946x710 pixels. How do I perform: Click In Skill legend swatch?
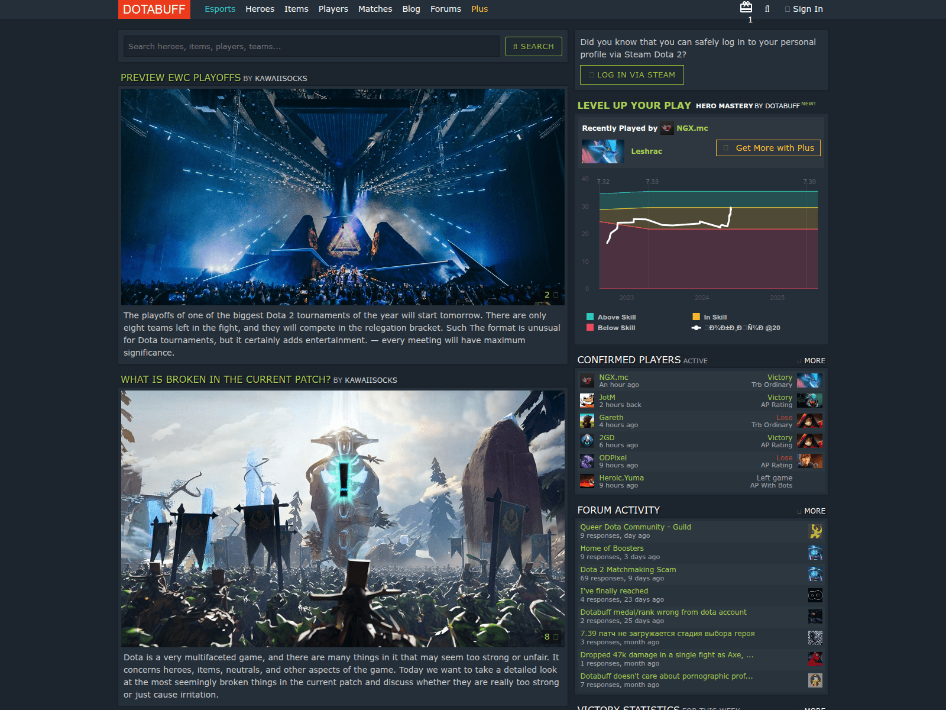tap(696, 317)
